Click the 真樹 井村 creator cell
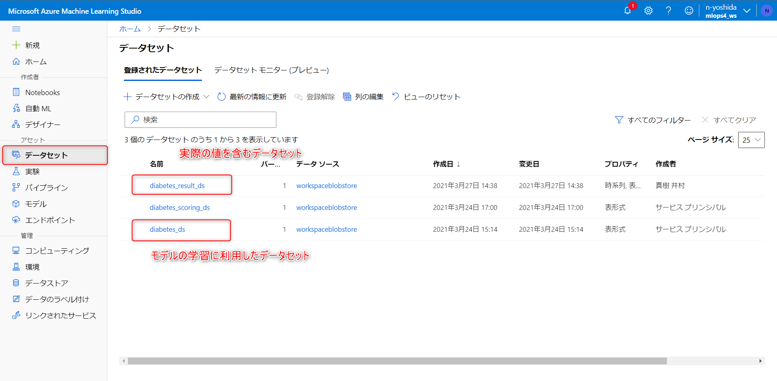This screenshot has height=381, width=777. click(x=670, y=186)
